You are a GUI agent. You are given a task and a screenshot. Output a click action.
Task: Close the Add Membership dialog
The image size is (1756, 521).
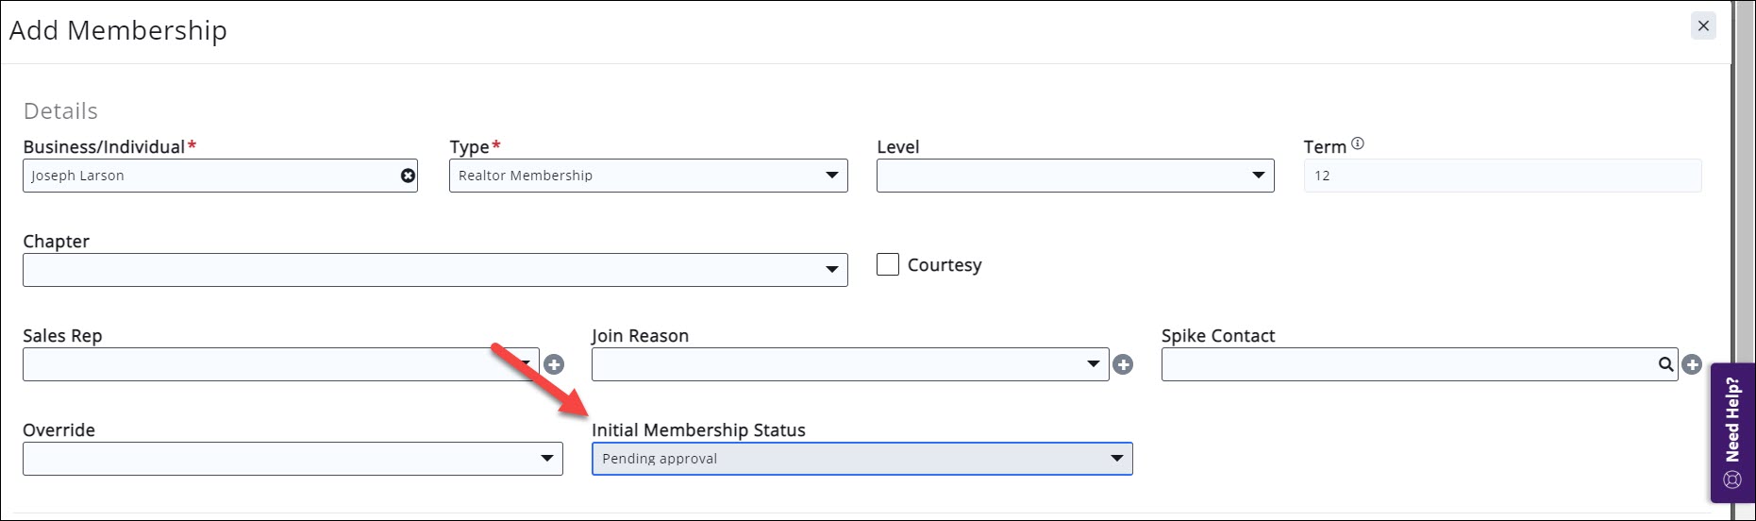[x=1703, y=26]
